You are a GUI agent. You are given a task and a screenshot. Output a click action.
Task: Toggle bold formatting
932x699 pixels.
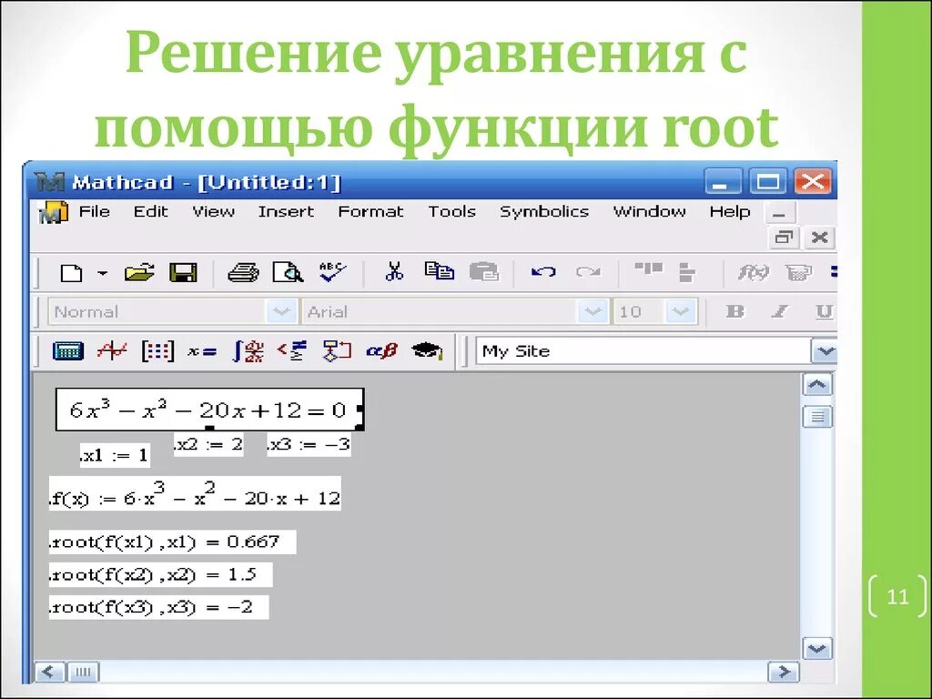point(735,311)
